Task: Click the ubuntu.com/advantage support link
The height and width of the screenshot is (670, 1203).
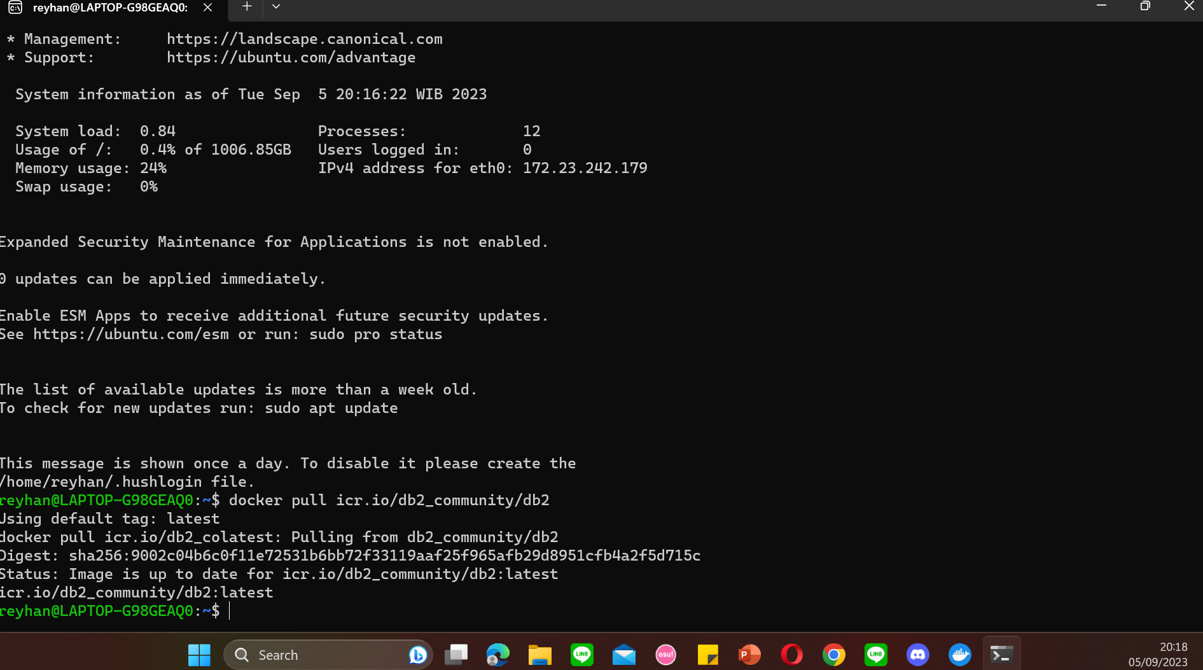Action: coord(291,57)
